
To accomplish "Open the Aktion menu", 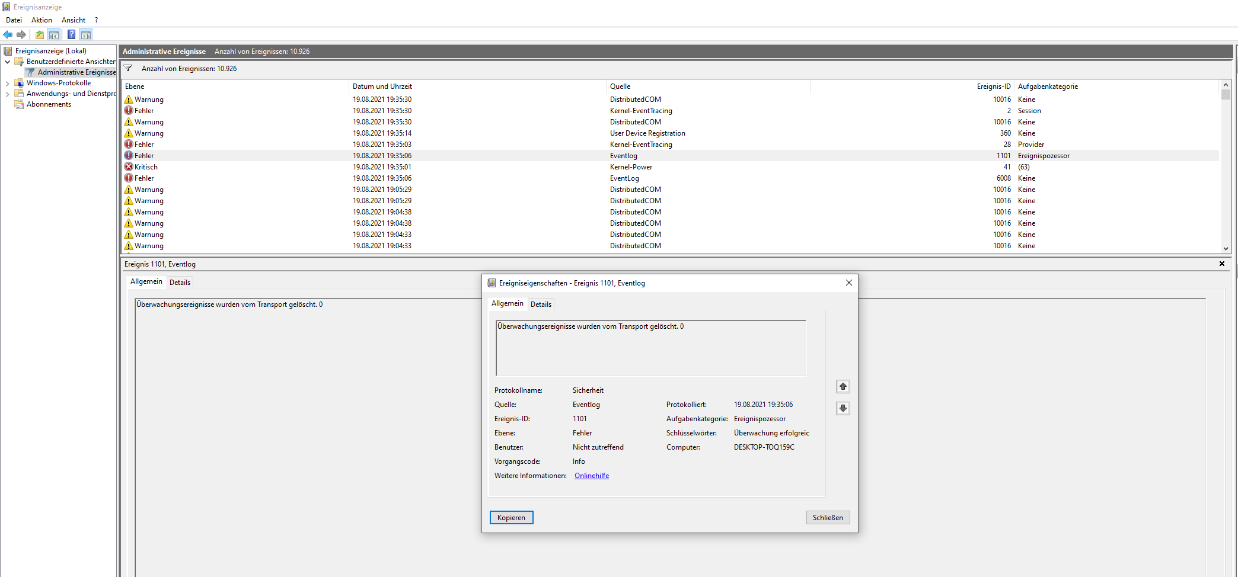I will coord(42,20).
